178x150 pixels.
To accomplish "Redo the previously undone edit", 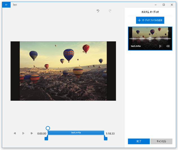I will (x=110, y=11).
